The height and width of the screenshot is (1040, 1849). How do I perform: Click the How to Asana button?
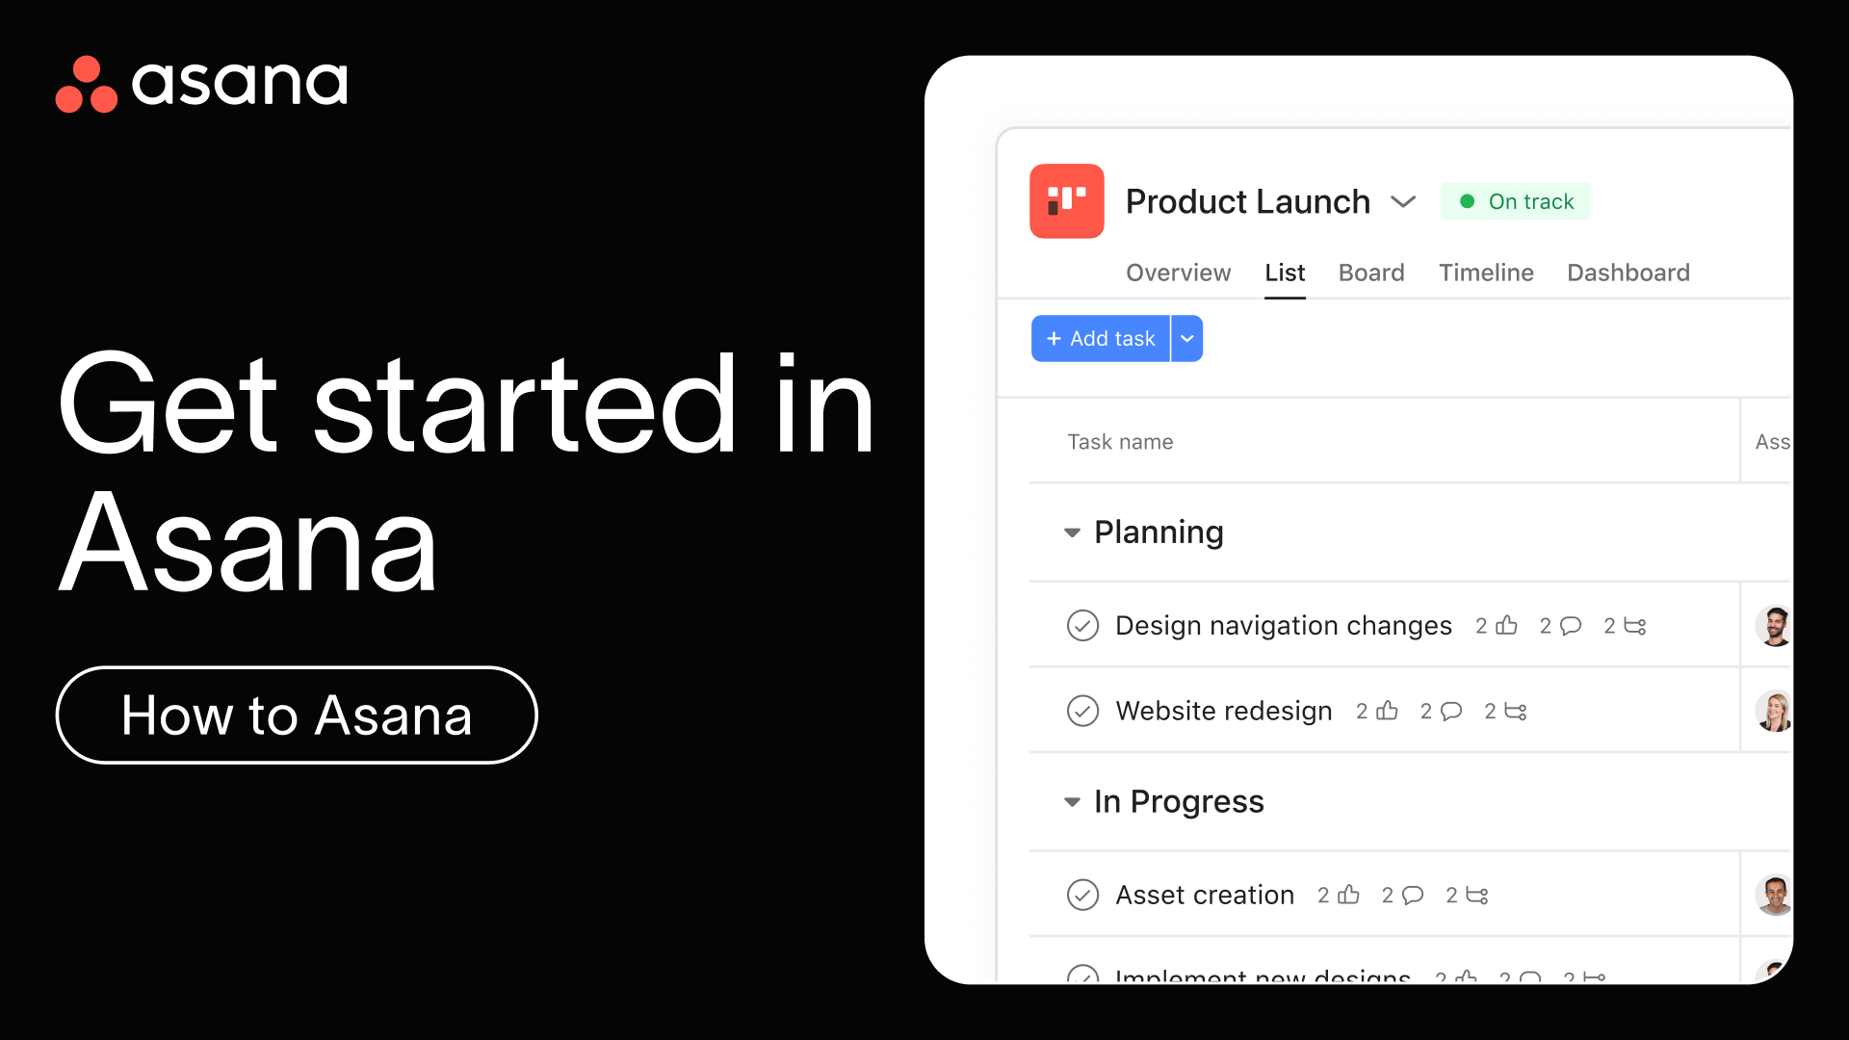pyautogui.click(x=297, y=715)
